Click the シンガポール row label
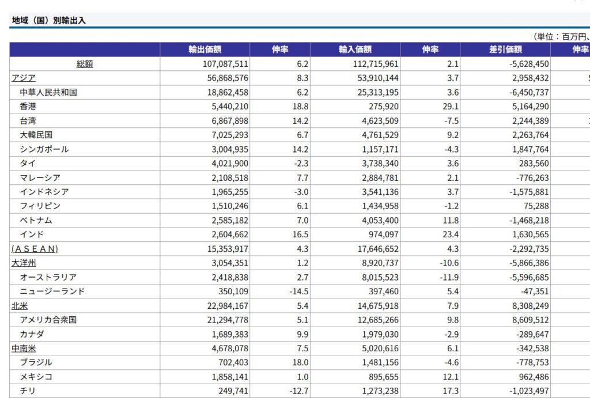The image size is (590, 398). click(44, 149)
